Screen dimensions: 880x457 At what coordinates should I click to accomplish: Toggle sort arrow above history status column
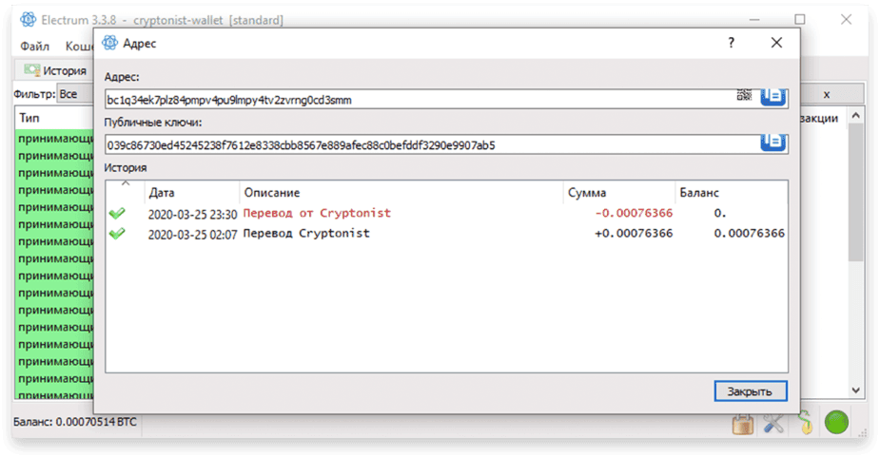coord(126,183)
